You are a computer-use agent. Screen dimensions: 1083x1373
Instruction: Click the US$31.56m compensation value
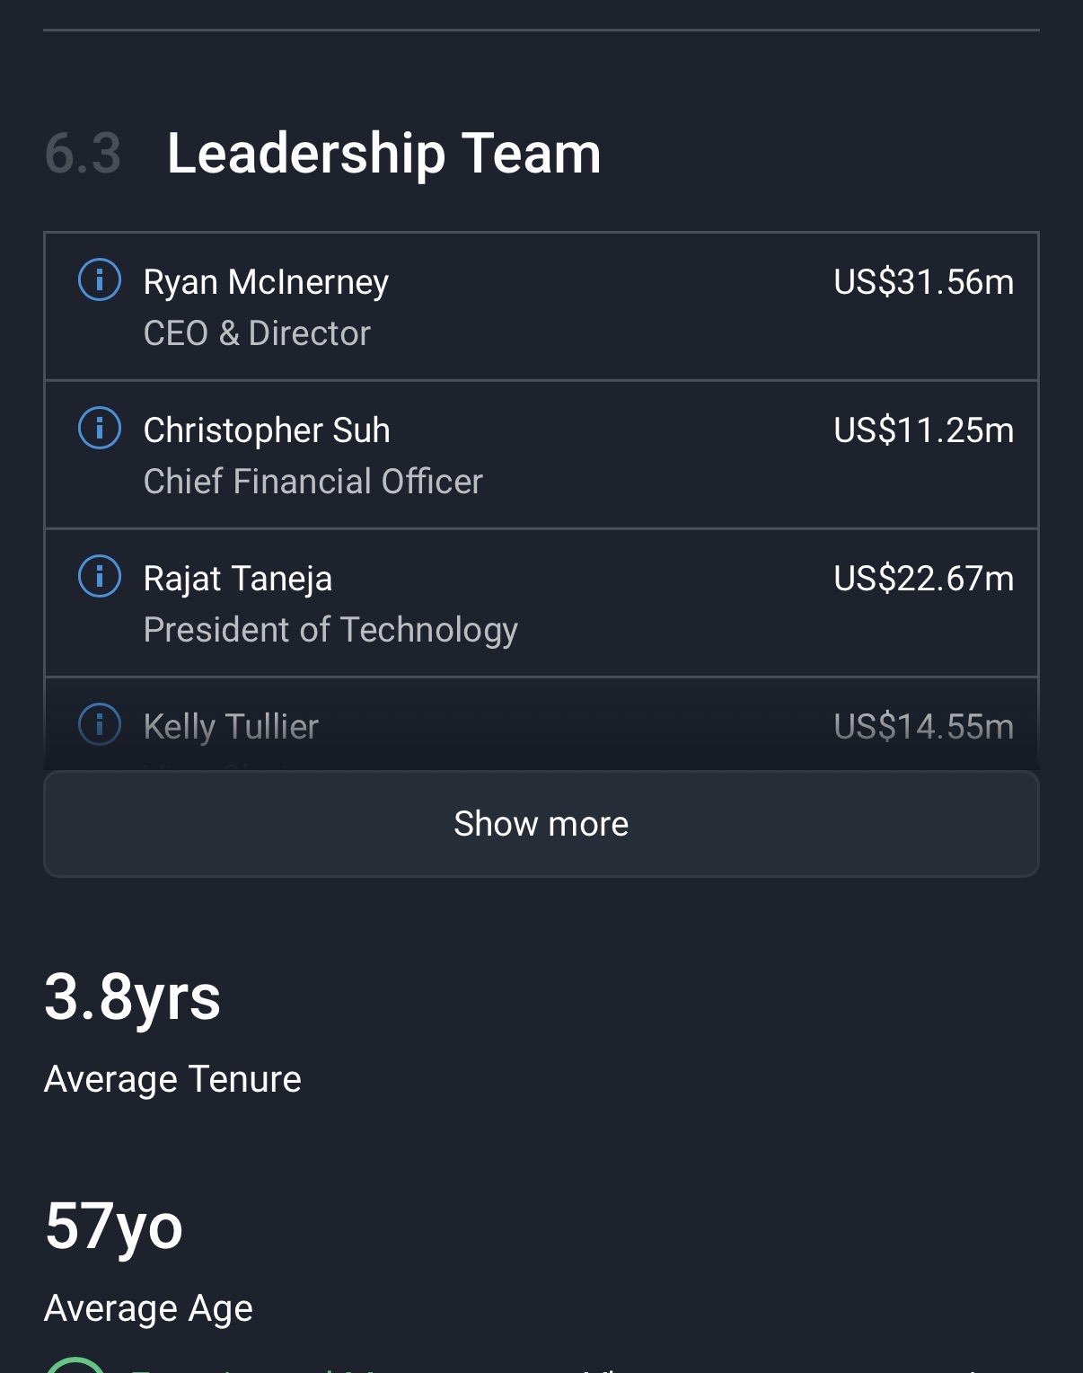coord(923,282)
